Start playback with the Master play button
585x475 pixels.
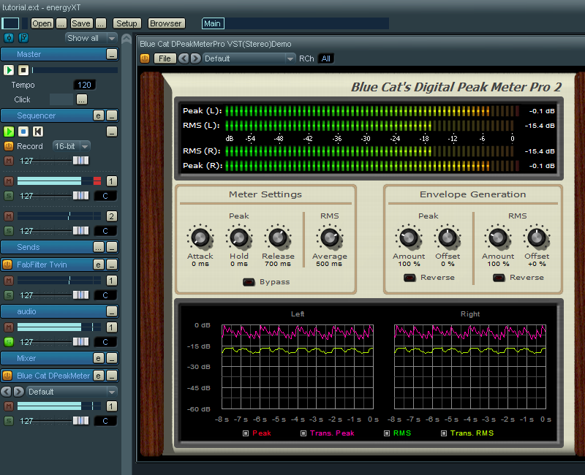pyautogui.click(x=9, y=70)
